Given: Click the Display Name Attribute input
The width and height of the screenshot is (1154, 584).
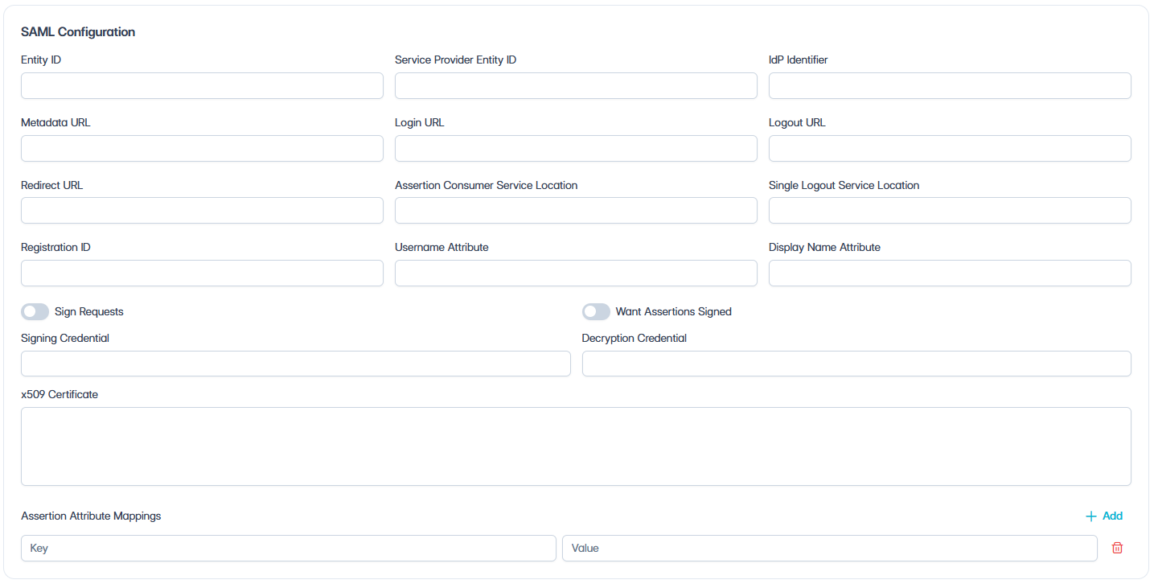Looking at the screenshot, I should click(950, 273).
